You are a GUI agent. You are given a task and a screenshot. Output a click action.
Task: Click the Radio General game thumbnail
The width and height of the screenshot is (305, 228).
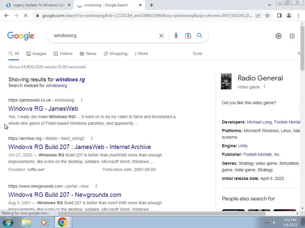pos(226,82)
